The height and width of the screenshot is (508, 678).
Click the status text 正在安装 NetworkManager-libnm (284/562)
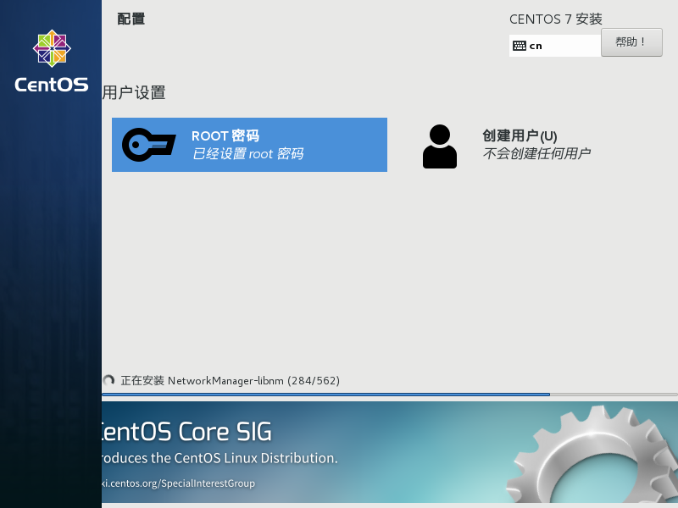(x=230, y=380)
